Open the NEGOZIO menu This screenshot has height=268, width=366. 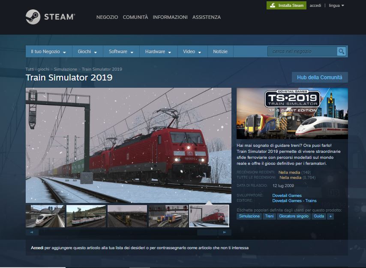tap(107, 17)
